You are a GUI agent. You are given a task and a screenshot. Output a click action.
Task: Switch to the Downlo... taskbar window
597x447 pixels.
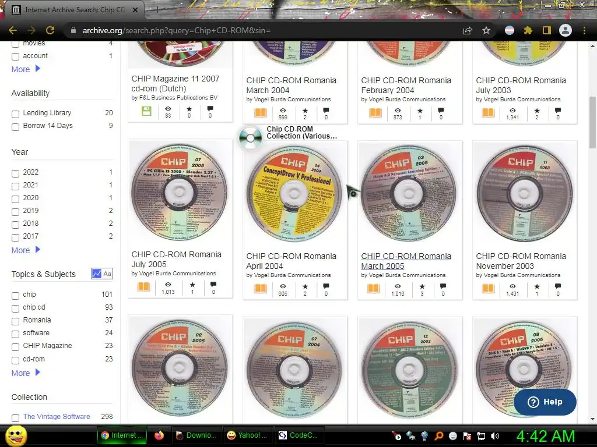[196, 435]
